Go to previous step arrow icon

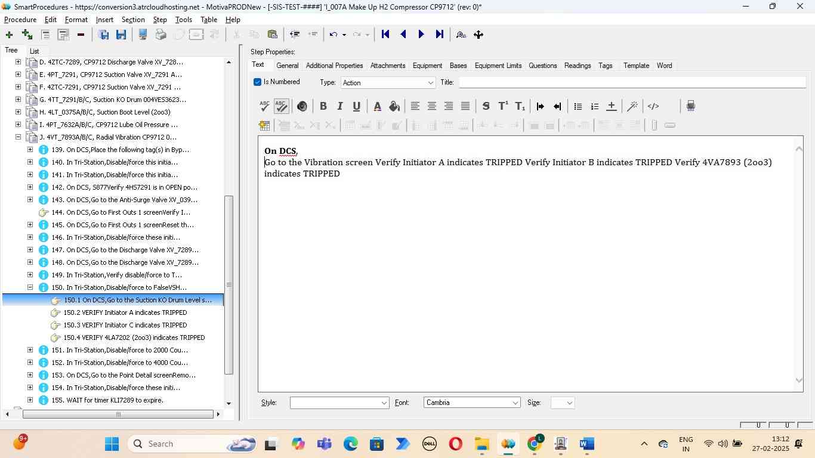[x=403, y=35]
